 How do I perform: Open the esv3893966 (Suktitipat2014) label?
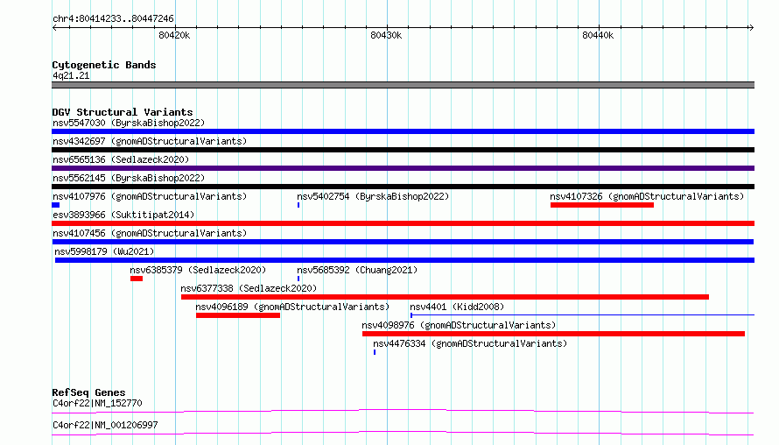(x=123, y=215)
